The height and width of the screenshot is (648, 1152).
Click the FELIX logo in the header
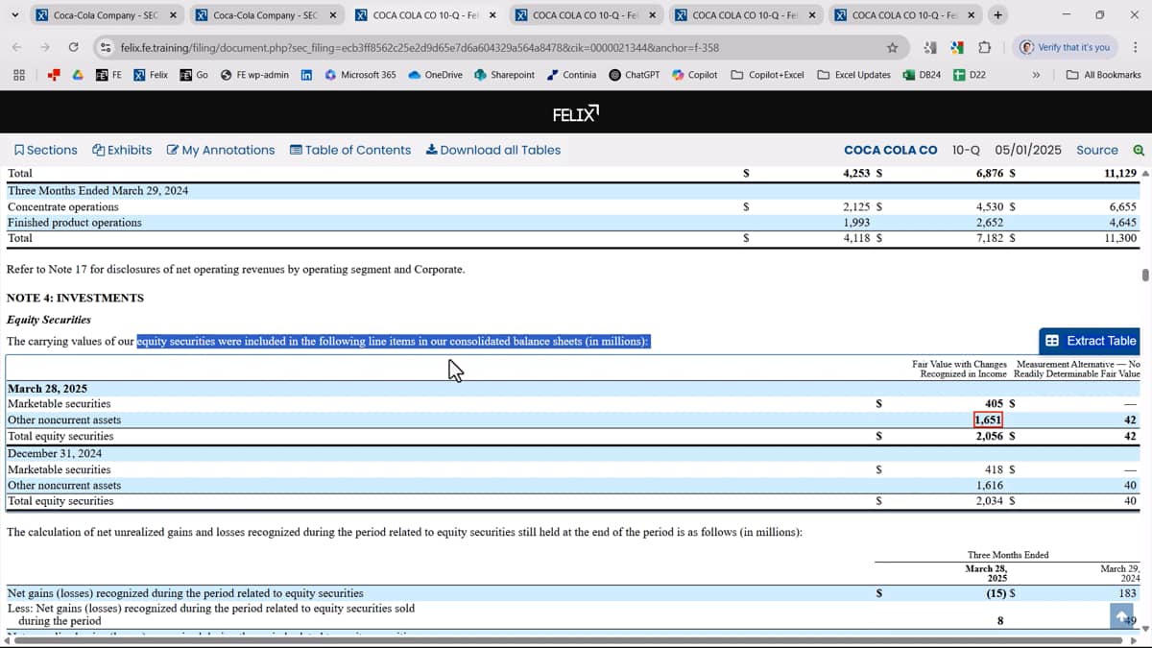click(576, 115)
